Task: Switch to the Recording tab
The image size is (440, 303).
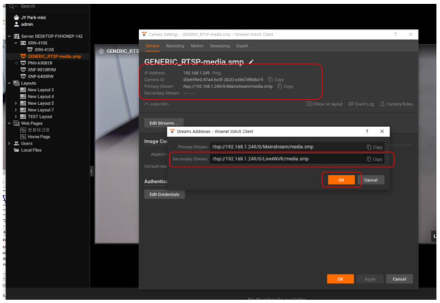Action: (175, 46)
